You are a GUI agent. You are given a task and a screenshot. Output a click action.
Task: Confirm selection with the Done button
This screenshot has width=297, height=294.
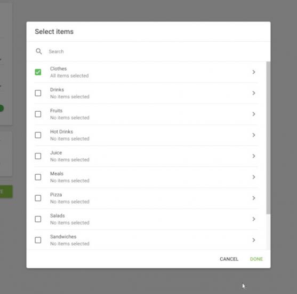point(256,259)
